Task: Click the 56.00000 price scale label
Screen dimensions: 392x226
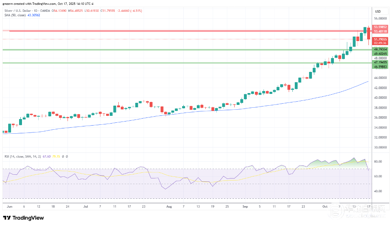Action: [380, 18]
